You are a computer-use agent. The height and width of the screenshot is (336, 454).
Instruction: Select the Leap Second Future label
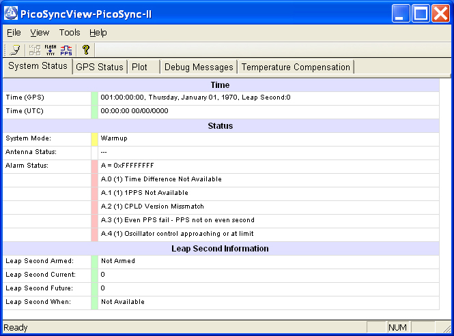(x=40, y=288)
